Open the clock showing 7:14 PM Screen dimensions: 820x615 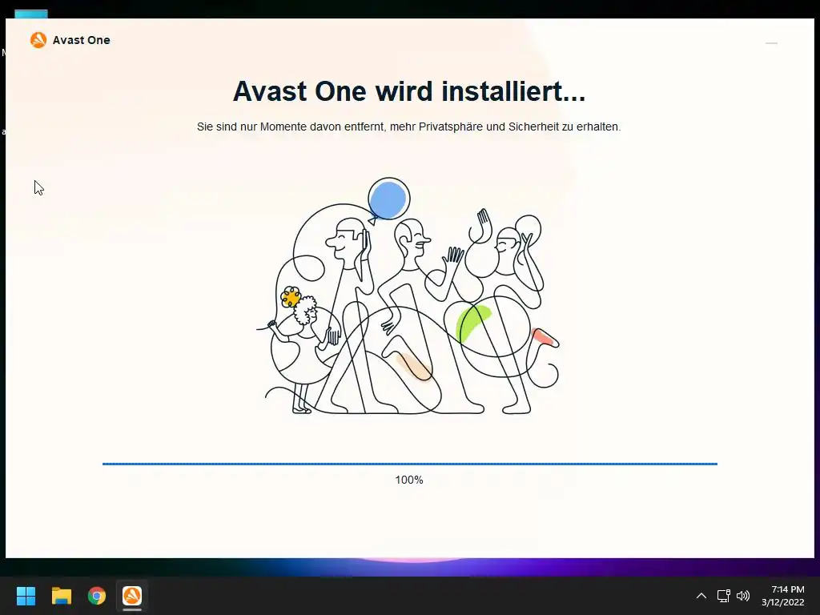pos(783,596)
